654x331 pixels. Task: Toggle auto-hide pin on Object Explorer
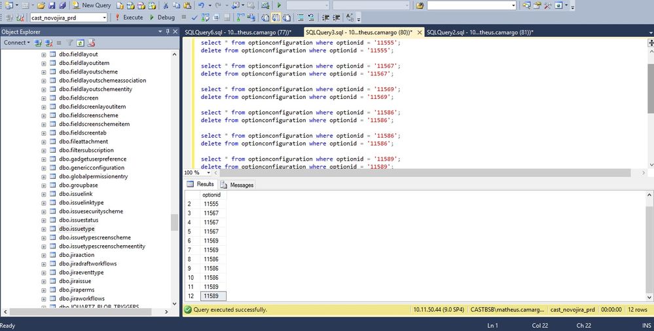point(167,31)
